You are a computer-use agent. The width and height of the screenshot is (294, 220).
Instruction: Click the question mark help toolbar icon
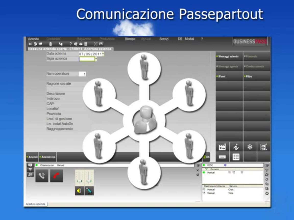click(71, 44)
